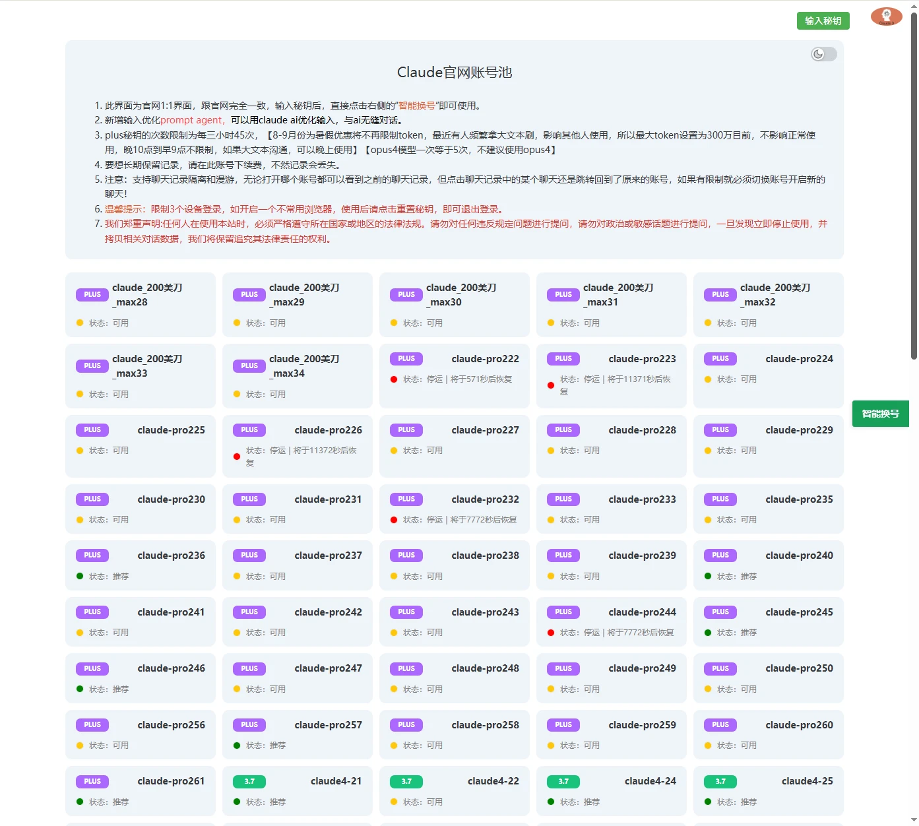This screenshot has width=919, height=826.
Task: Open the user avatar at top right
Action: click(886, 16)
